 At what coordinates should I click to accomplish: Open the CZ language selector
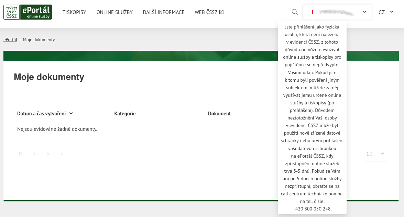pyautogui.click(x=386, y=12)
